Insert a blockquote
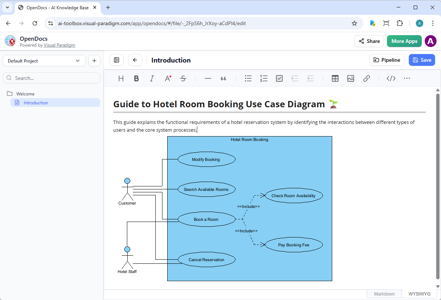 coord(223,78)
